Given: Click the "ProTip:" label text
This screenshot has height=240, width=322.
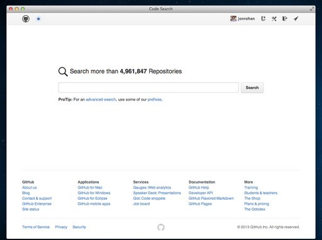Looking at the screenshot, I should pos(65,99).
